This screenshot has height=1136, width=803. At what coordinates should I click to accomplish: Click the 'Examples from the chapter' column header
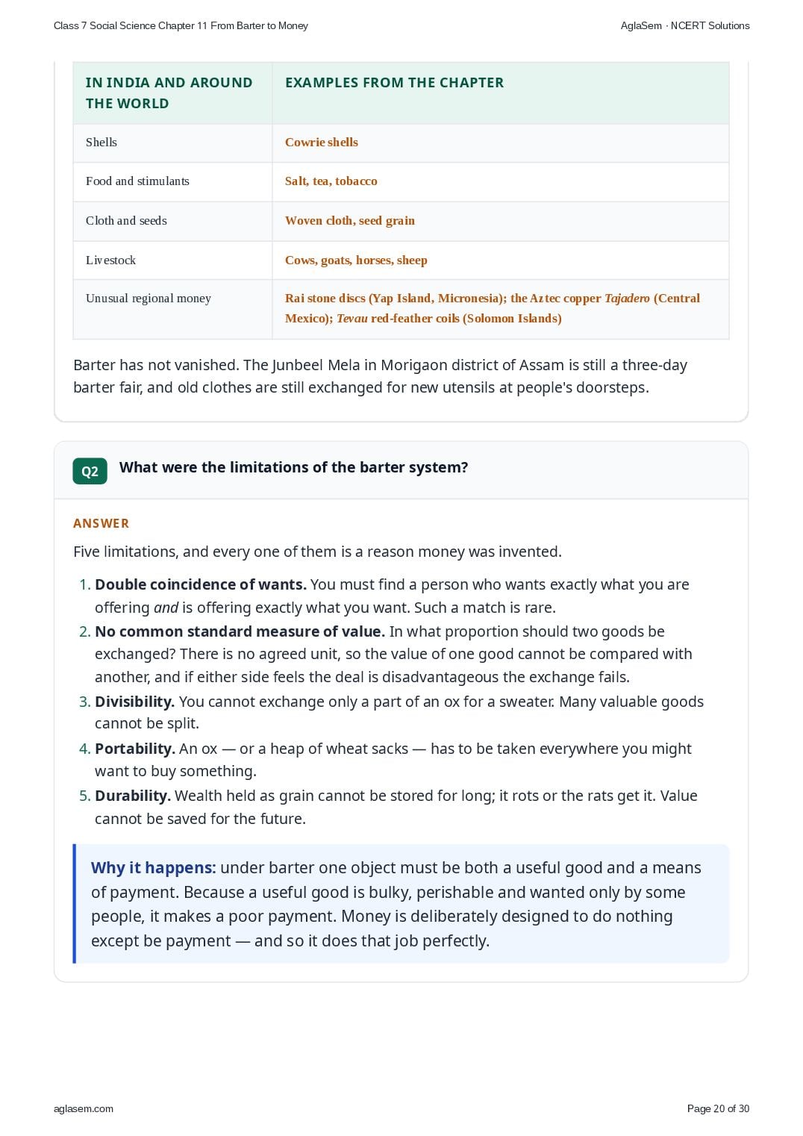click(x=394, y=83)
